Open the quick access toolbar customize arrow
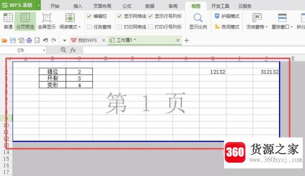The width and height of the screenshot is (305, 176). tap(64, 40)
